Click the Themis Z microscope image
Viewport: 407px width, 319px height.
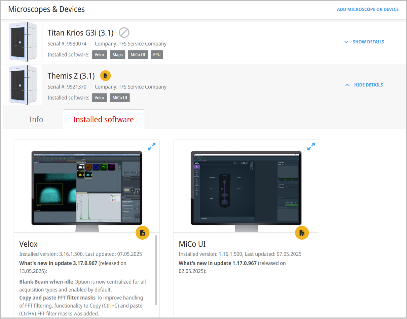coord(23,85)
